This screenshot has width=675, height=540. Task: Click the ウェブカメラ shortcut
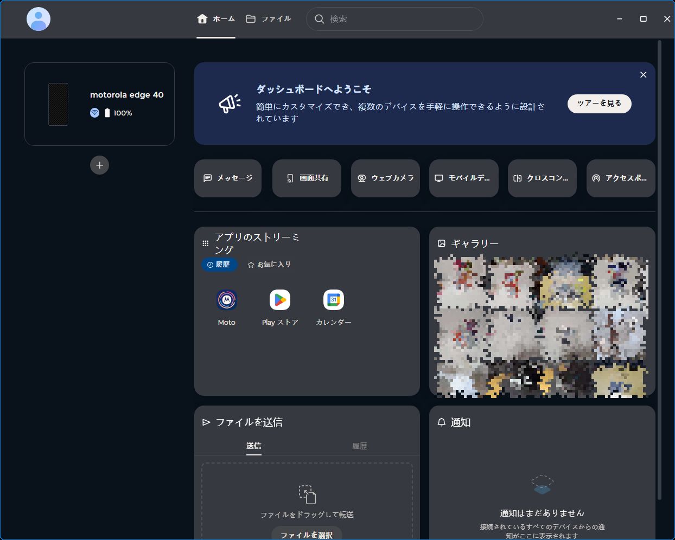(385, 178)
